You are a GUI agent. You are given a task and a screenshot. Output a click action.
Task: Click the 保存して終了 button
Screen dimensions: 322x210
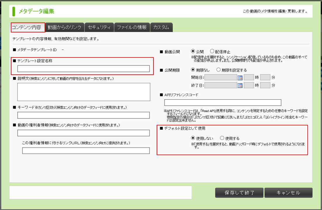[x=239, y=193]
